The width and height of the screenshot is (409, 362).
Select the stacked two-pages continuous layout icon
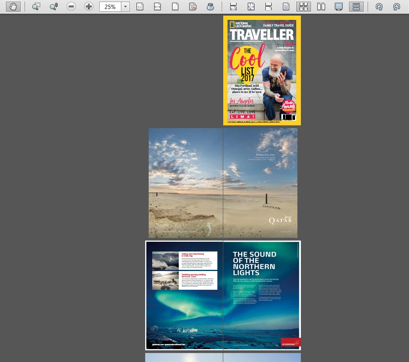coord(269,7)
